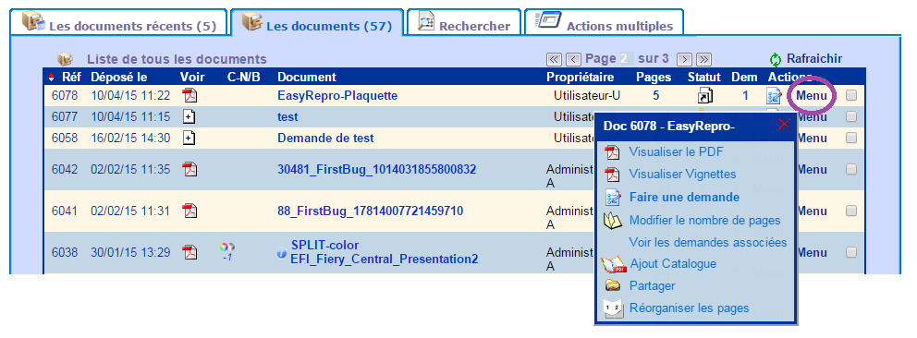
Task: Open the EasyRepro-Plaquette document link
Action: pyautogui.click(x=337, y=96)
